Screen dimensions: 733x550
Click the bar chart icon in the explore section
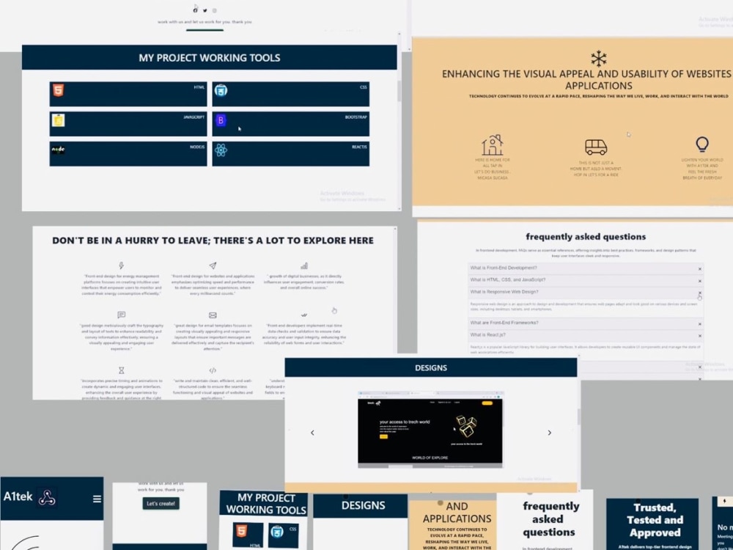[x=304, y=265]
